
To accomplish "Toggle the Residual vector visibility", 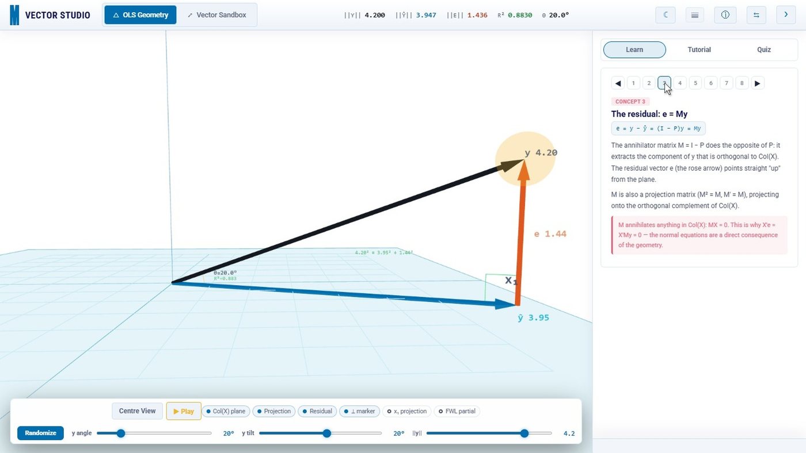I will (317, 411).
